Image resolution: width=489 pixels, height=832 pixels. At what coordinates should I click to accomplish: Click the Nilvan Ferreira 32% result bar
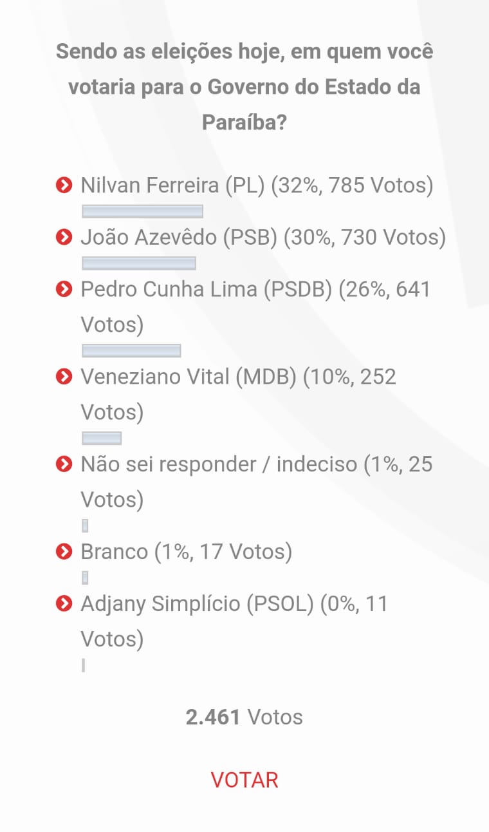pos(142,211)
